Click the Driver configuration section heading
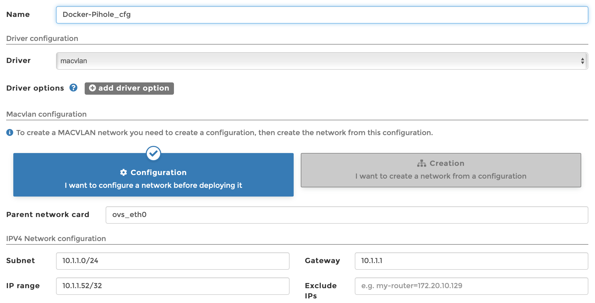Image resolution: width=595 pixels, height=303 pixels. coord(42,38)
